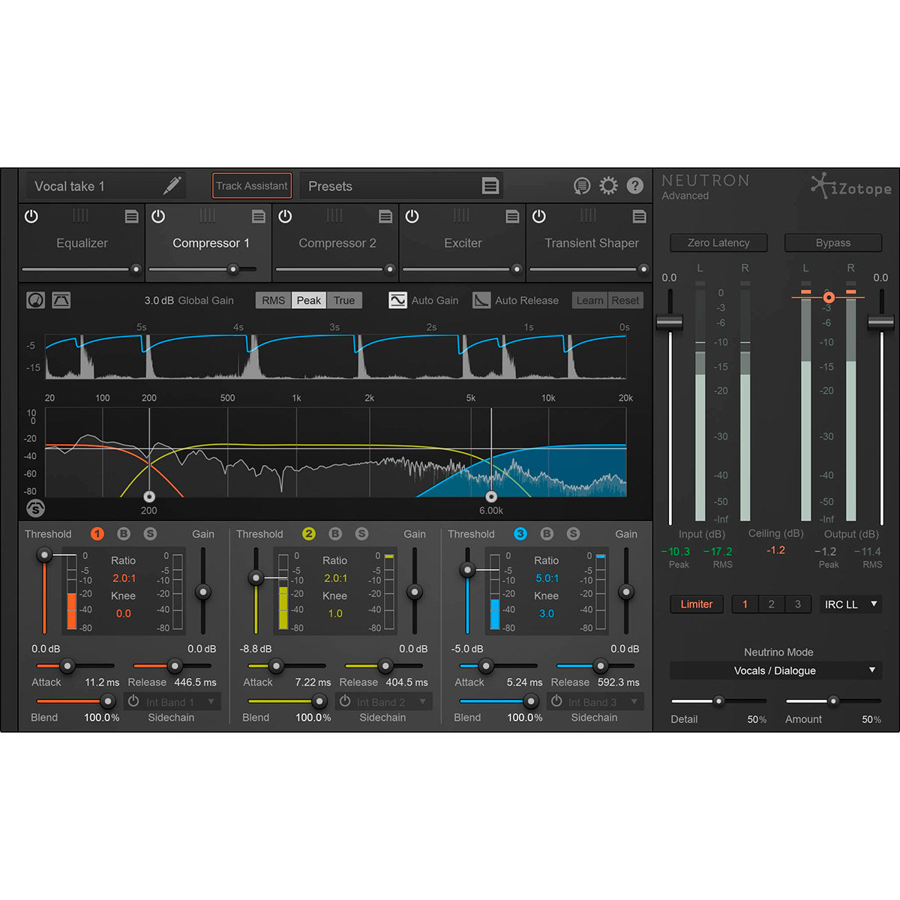Image resolution: width=900 pixels, height=900 pixels.
Task: Select the crossover spectrum view icon
Action: click(61, 299)
